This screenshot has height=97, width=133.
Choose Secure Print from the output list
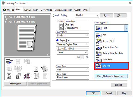tap(111, 41)
